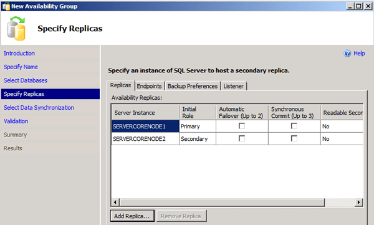Maximize the New Availability Group window
Screen dimensions: 374x225
[x=358, y=6]
